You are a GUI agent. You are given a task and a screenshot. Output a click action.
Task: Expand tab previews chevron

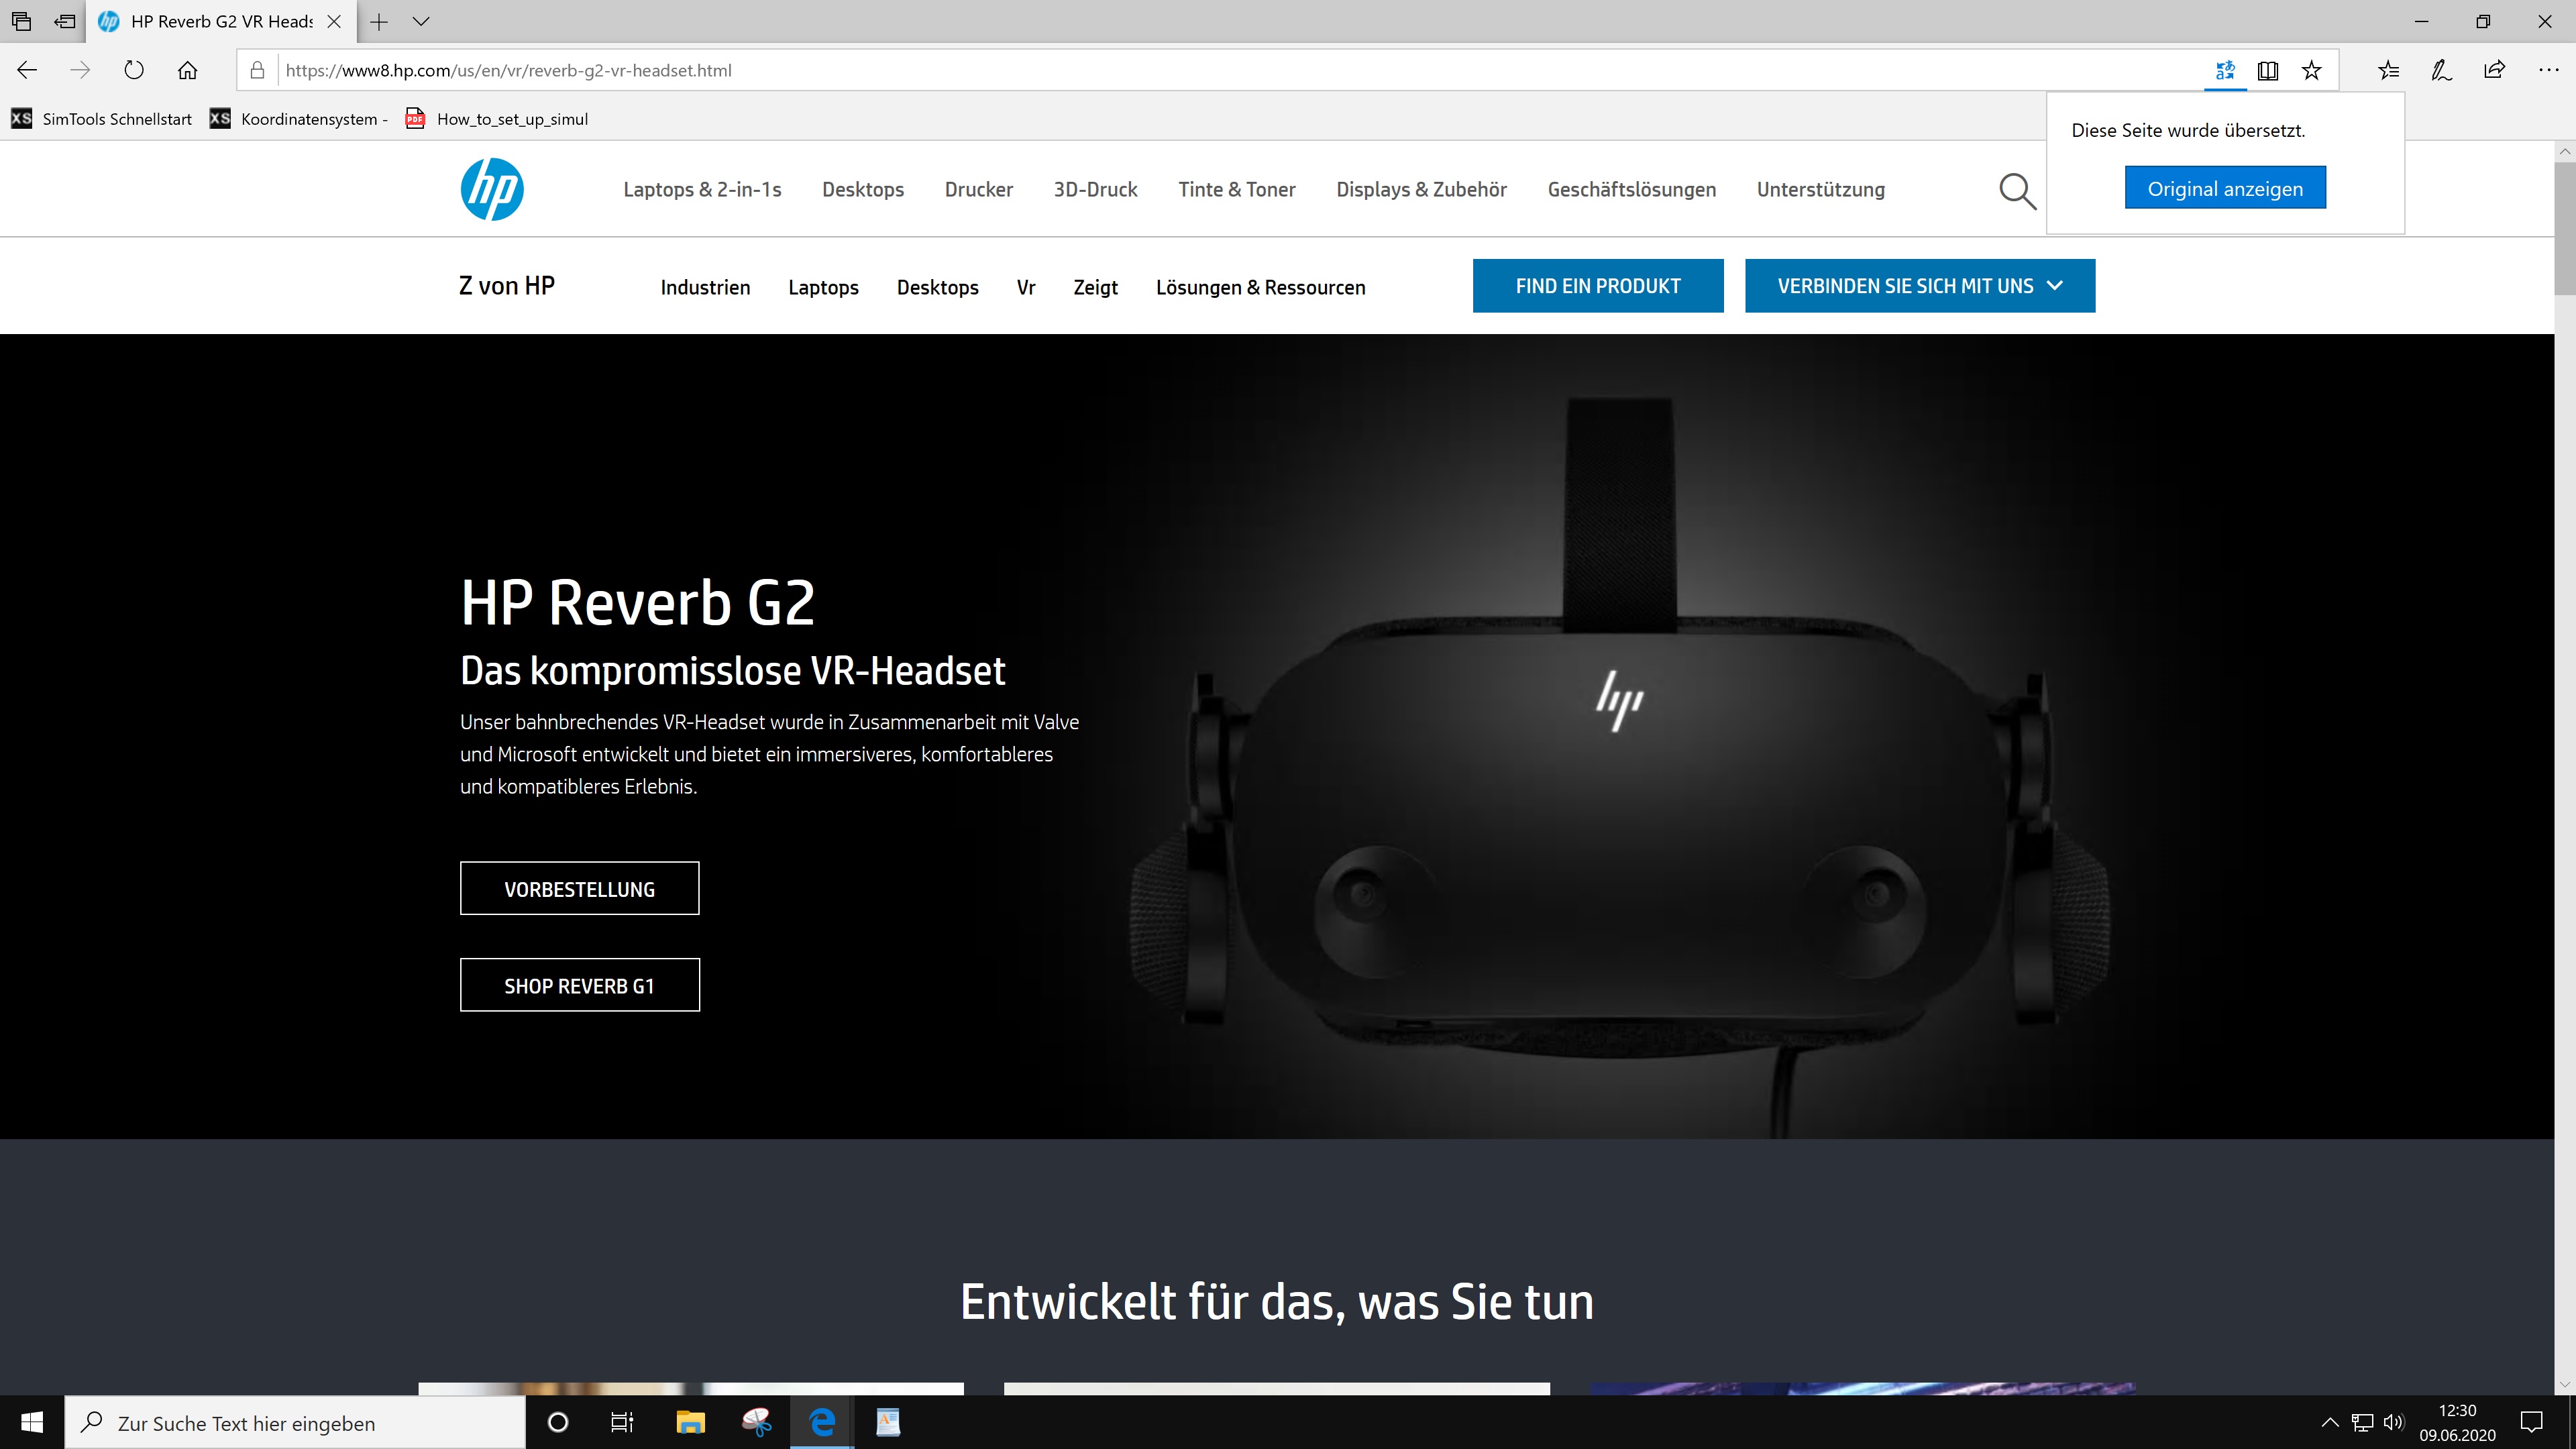point(421,21)
